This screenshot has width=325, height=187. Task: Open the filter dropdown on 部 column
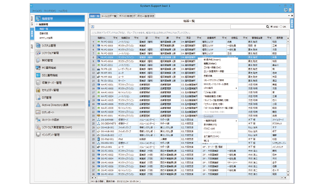tap(156, 38)
